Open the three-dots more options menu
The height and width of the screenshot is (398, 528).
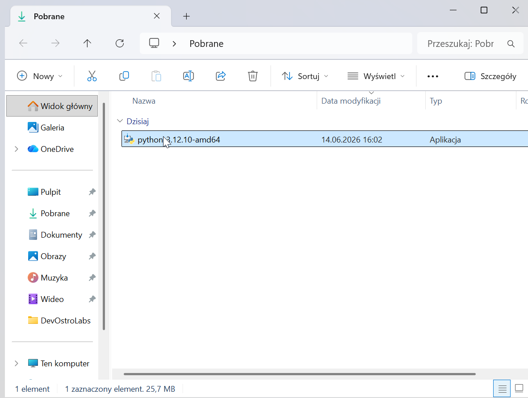pyautogui.click(x=433, y=76)
